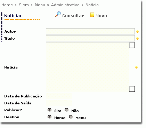Click the Destino label

tap(12, 117)
